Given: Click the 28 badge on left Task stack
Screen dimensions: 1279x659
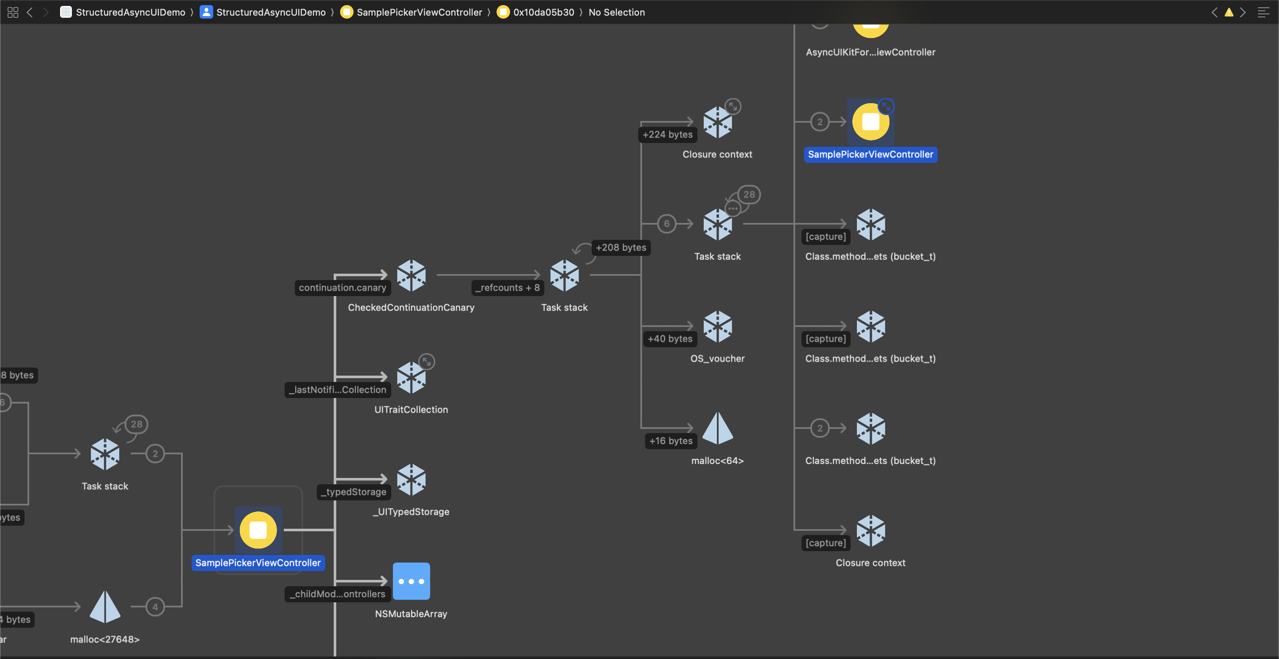Looking at the screenshot, I should click(x=137, y=424).
